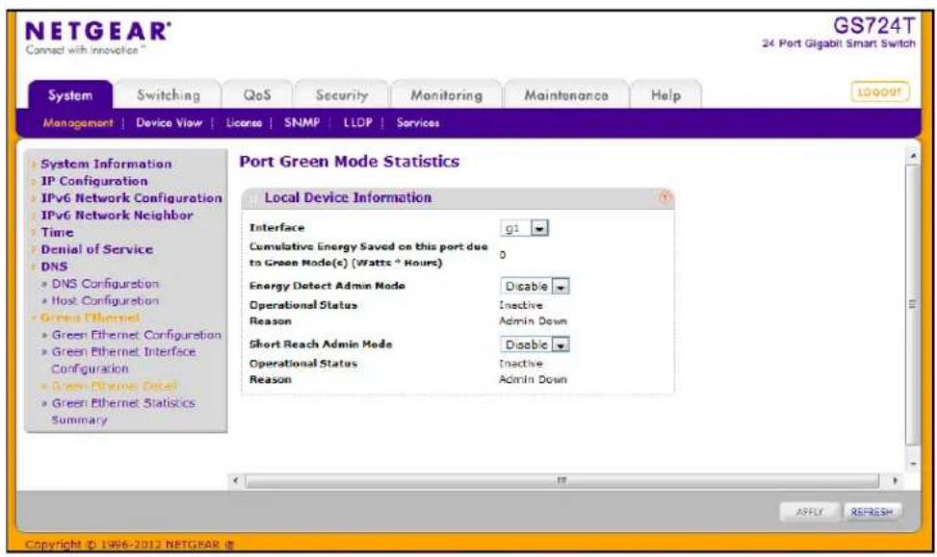The height and width of the screenshot is (557, 937).
Task: Open the Energy Detect Admin Mode dropdown
Action: tap(560, 287)
